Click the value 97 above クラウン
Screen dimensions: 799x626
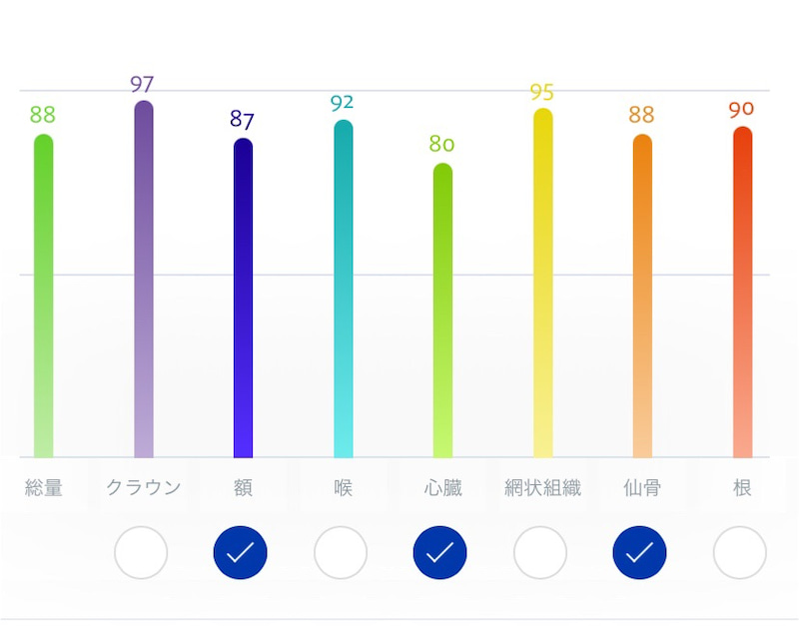click(142, 85)
